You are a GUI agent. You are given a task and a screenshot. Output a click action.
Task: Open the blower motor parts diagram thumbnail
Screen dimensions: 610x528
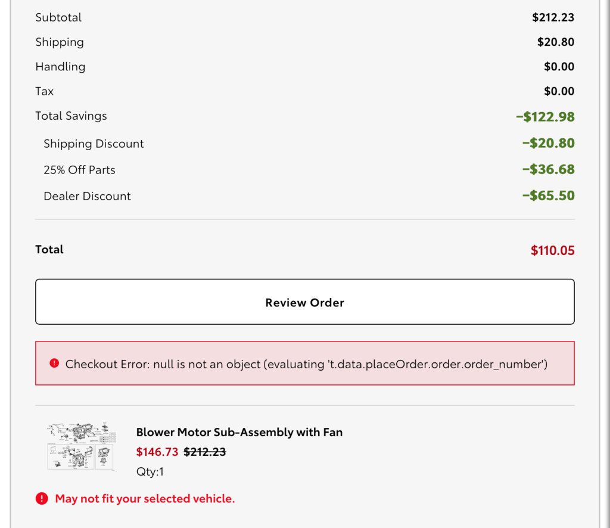(x=82, y=447)
